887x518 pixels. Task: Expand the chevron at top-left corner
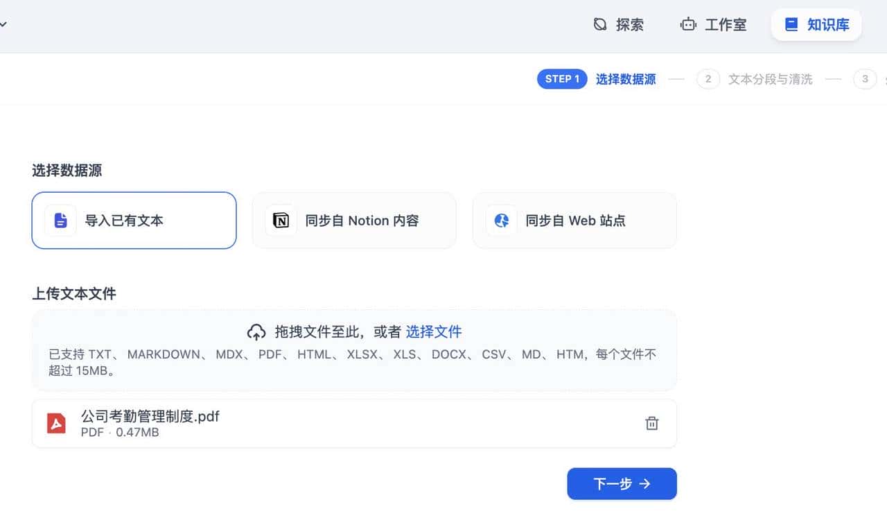(x=4, y=24)
